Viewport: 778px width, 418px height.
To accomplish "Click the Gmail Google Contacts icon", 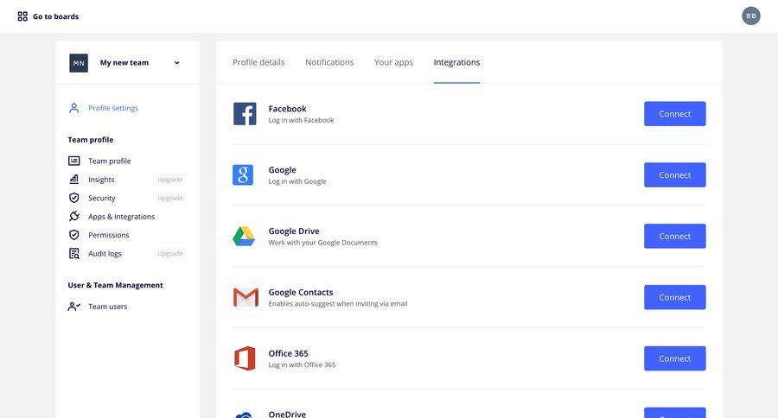I will point(246,297).
